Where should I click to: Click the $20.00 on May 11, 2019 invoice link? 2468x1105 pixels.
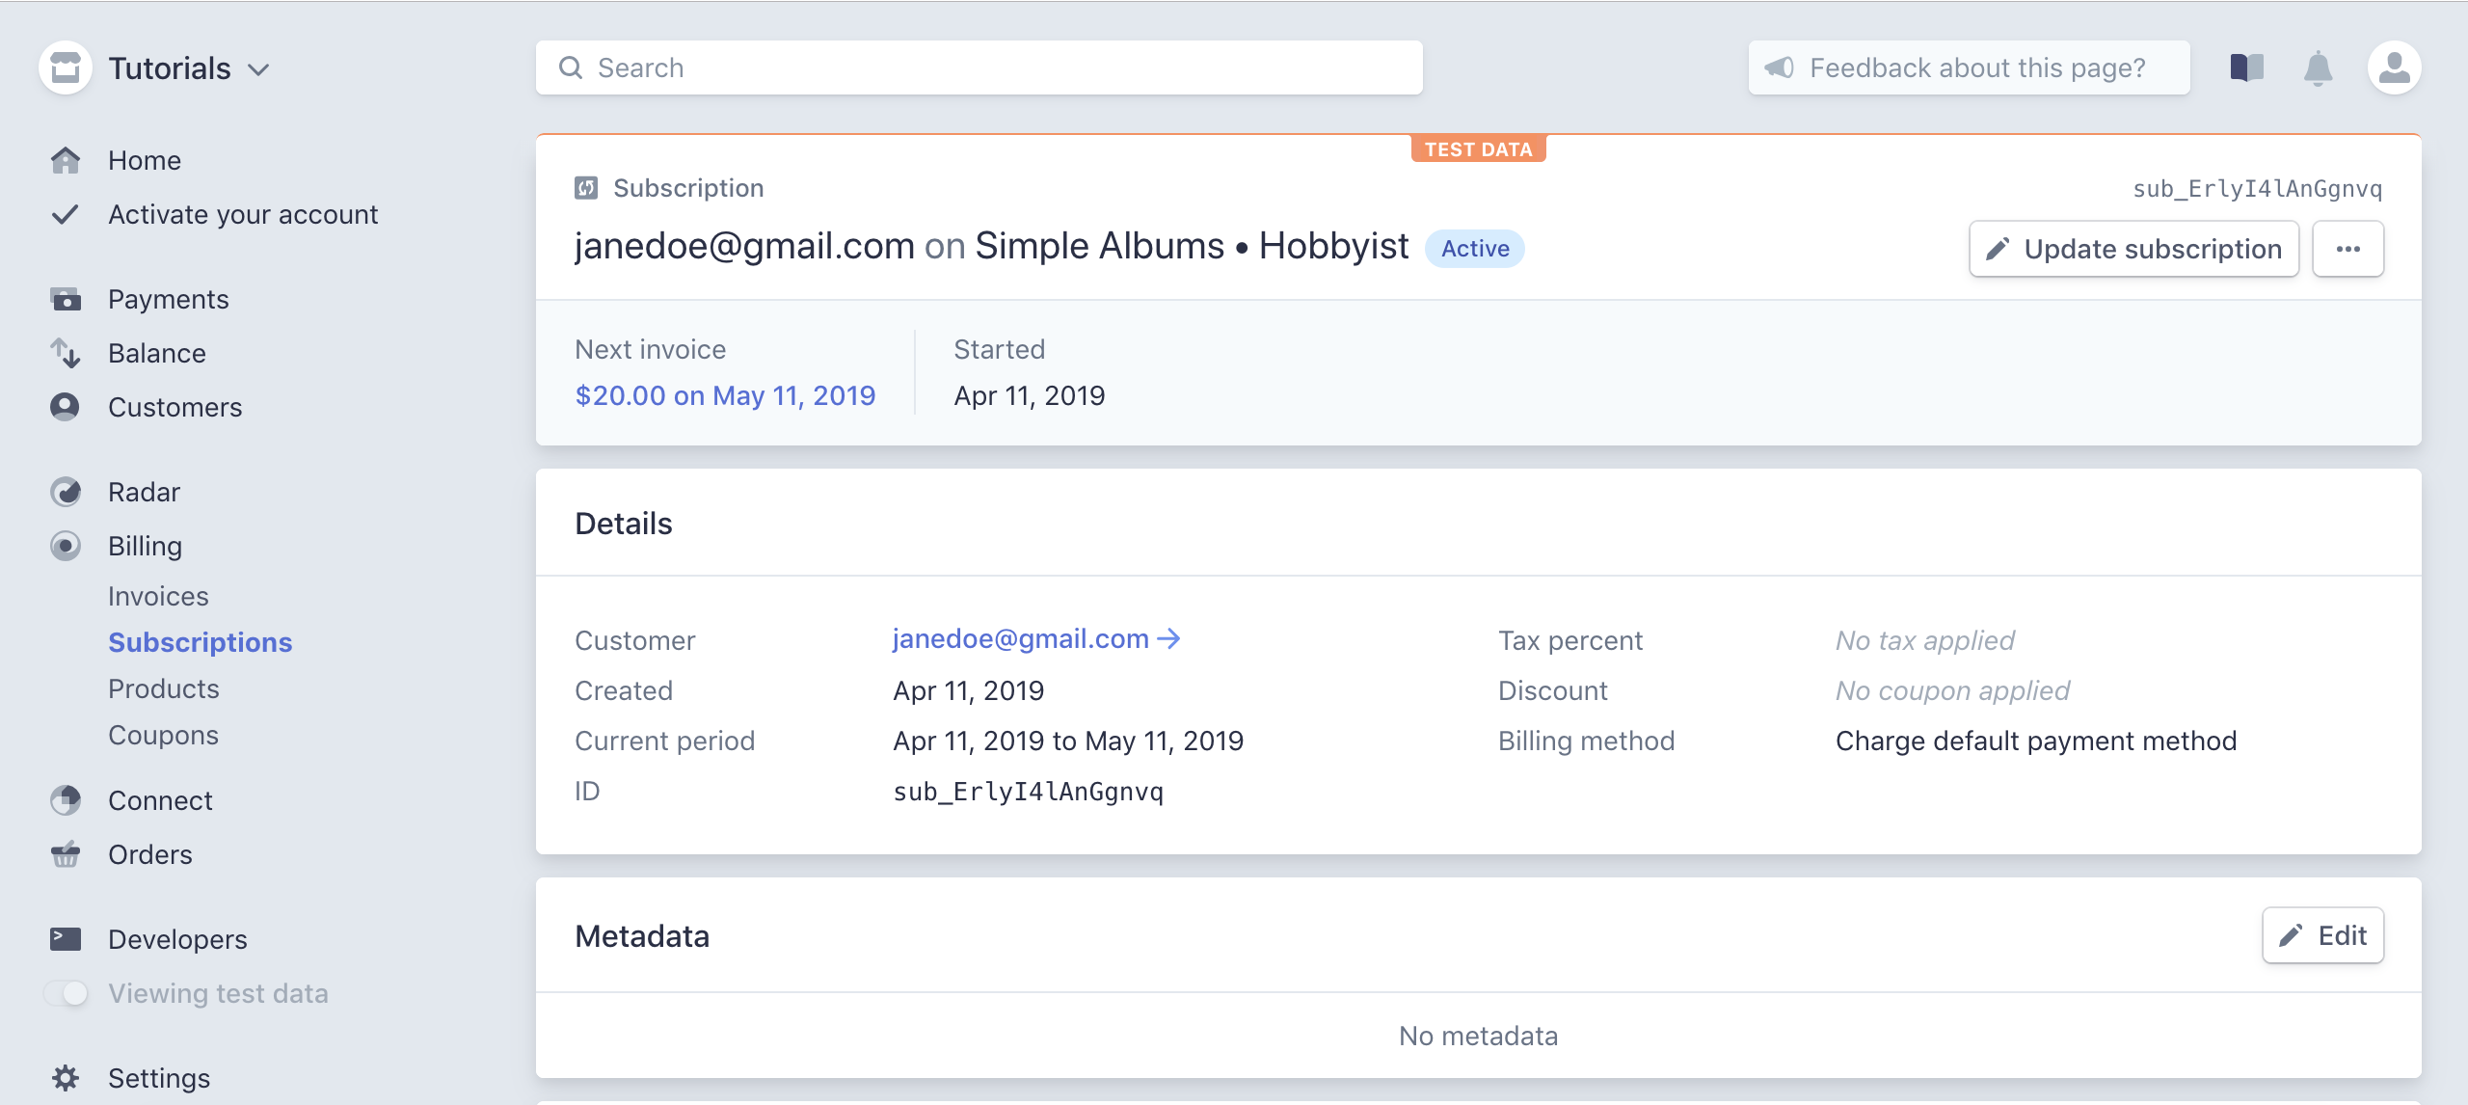click(724, 395)
